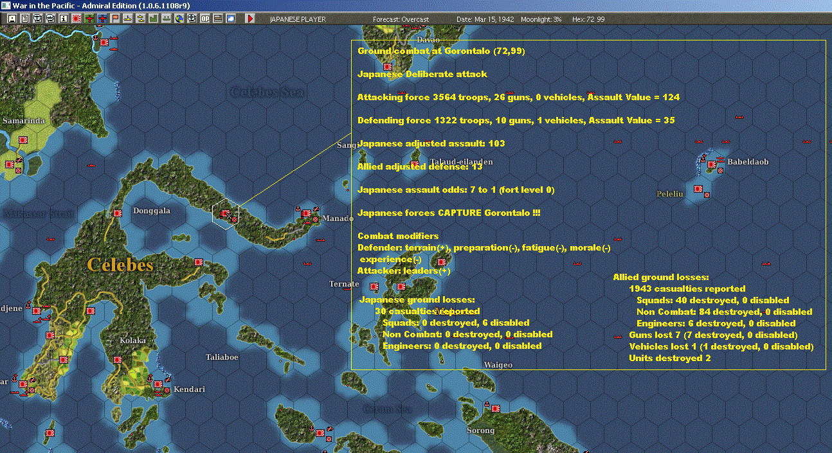Click the cloud weather toolbar icon
832x453 pixels.
(230, 19)
